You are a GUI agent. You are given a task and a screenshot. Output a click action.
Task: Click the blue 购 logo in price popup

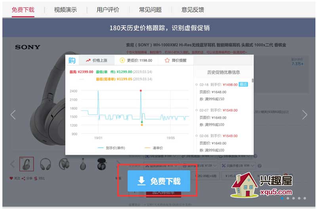point(72,60)
